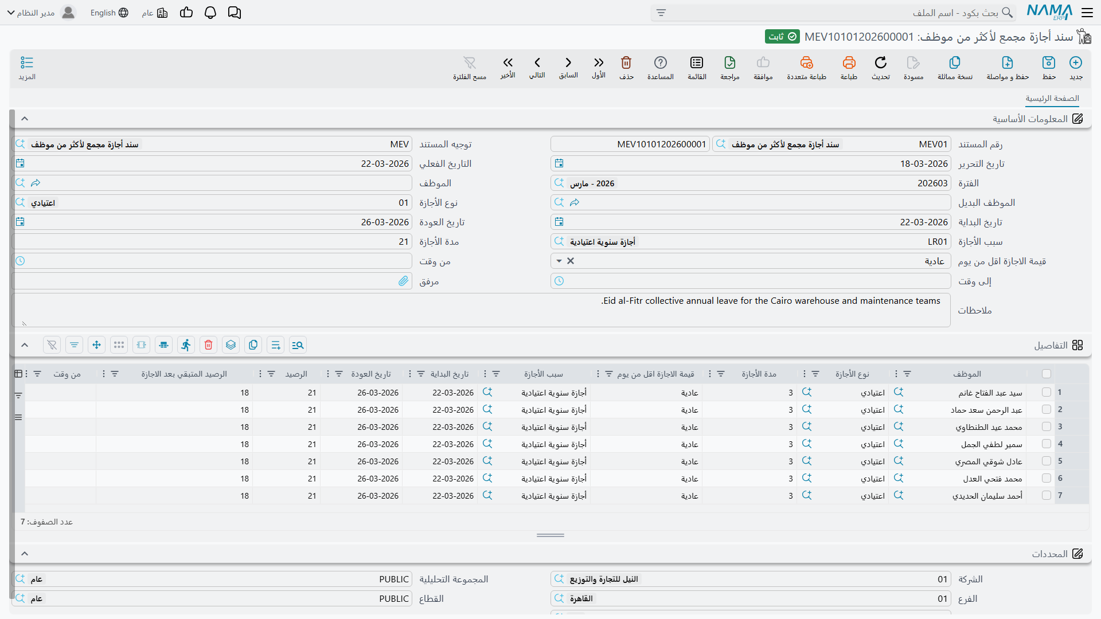
Task: Click into the ملاحظات notes text area
Action: click(x=481, y=310)
